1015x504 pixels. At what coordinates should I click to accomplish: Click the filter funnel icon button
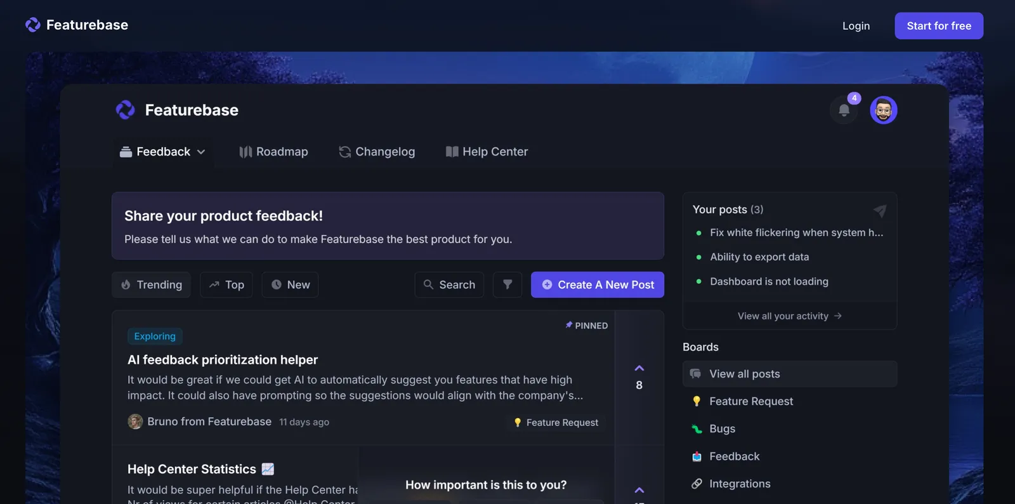pos(507,284)
